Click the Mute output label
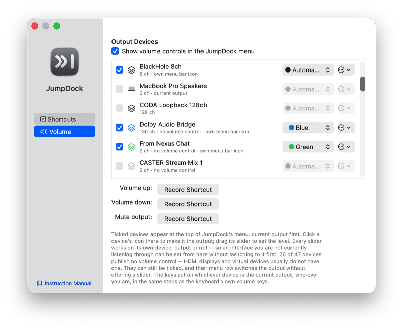Viewport: 403px width, 329px height. [x=133, y=217]
